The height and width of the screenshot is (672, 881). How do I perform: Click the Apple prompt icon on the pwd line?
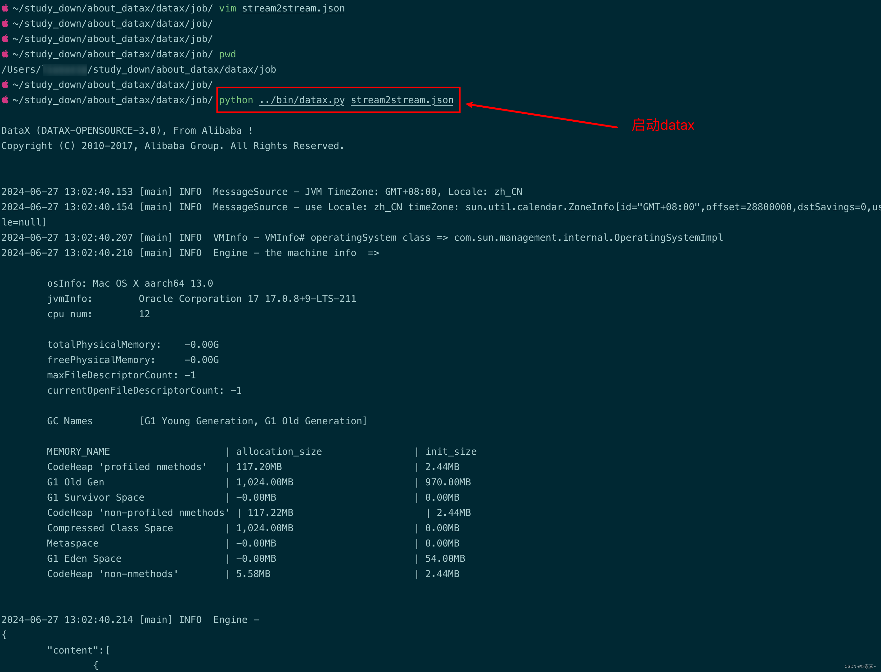[x=5, y=54]
